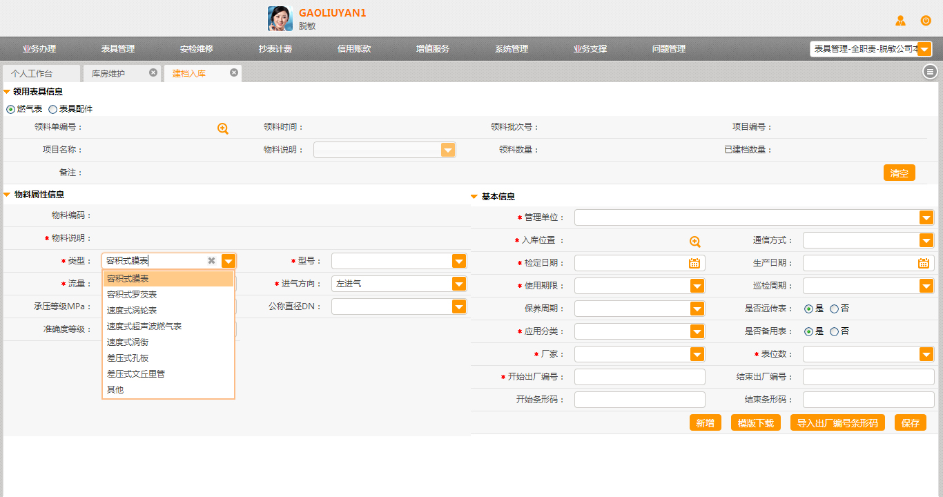Select the 表具配件 radio button
Viewport: 943px width, 497px height.
[53, 109]
